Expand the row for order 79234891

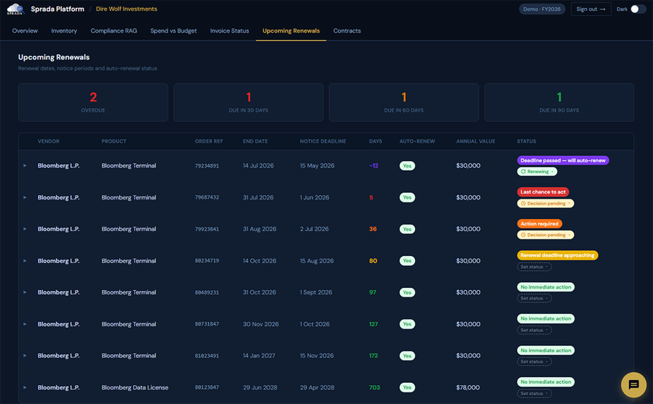pyautogui.click(x=25, y=166)
